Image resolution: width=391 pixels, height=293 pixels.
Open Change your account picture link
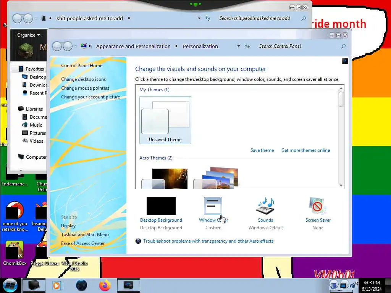90,97
